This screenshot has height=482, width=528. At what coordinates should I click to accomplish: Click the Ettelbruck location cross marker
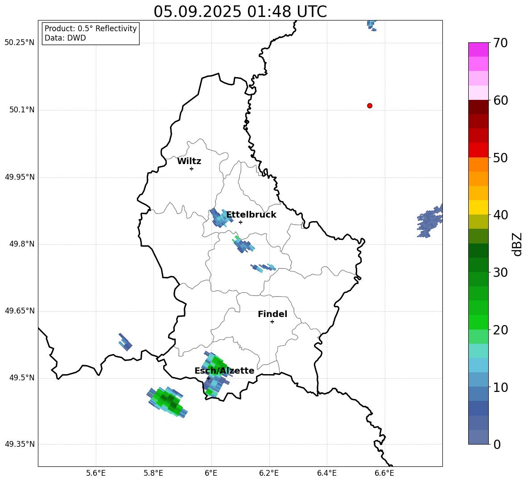tap(240, 222)
